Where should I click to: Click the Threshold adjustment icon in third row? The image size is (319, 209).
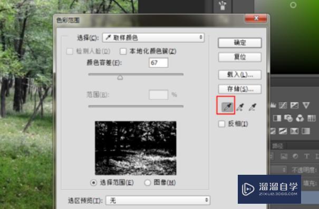[283, 131]
